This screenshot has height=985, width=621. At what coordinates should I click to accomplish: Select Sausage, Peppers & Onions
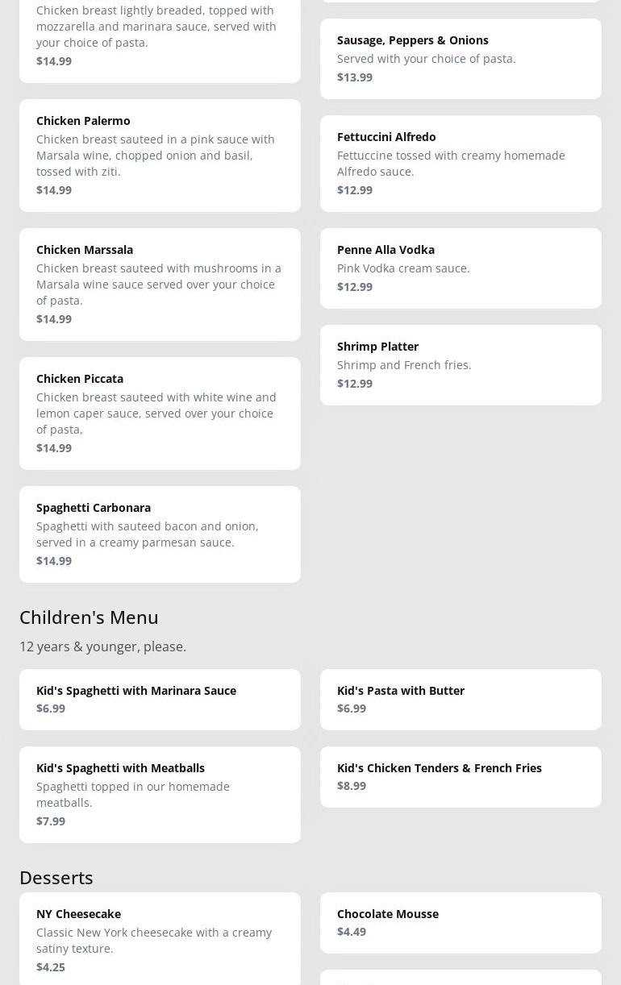(461, 58)
